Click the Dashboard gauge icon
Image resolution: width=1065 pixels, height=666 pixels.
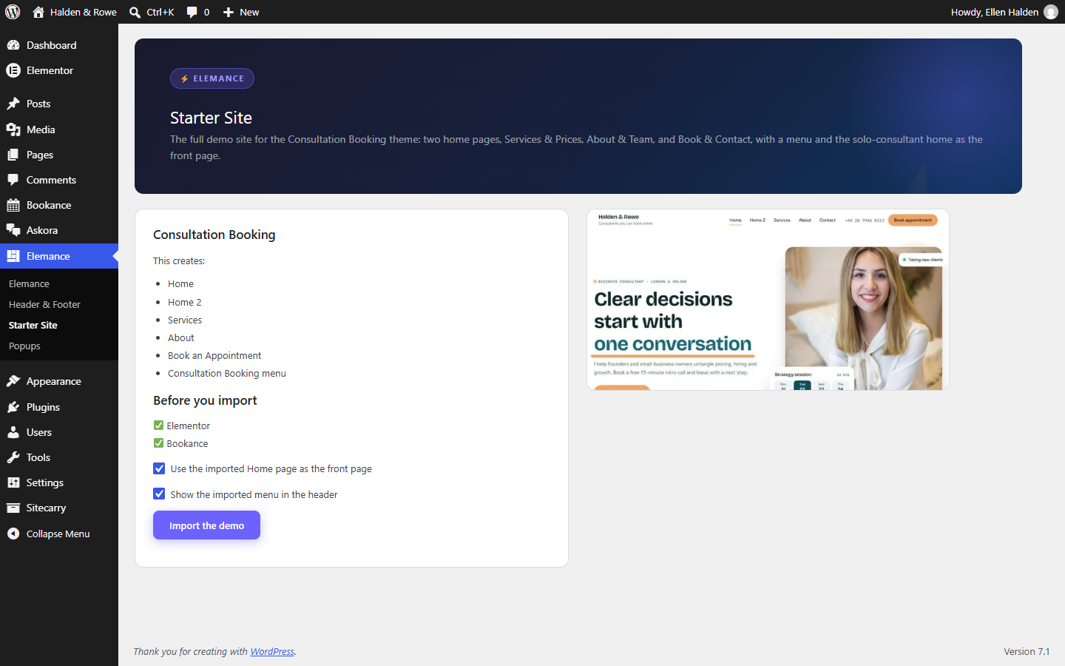pyautogui.click(x=13, y=45)
